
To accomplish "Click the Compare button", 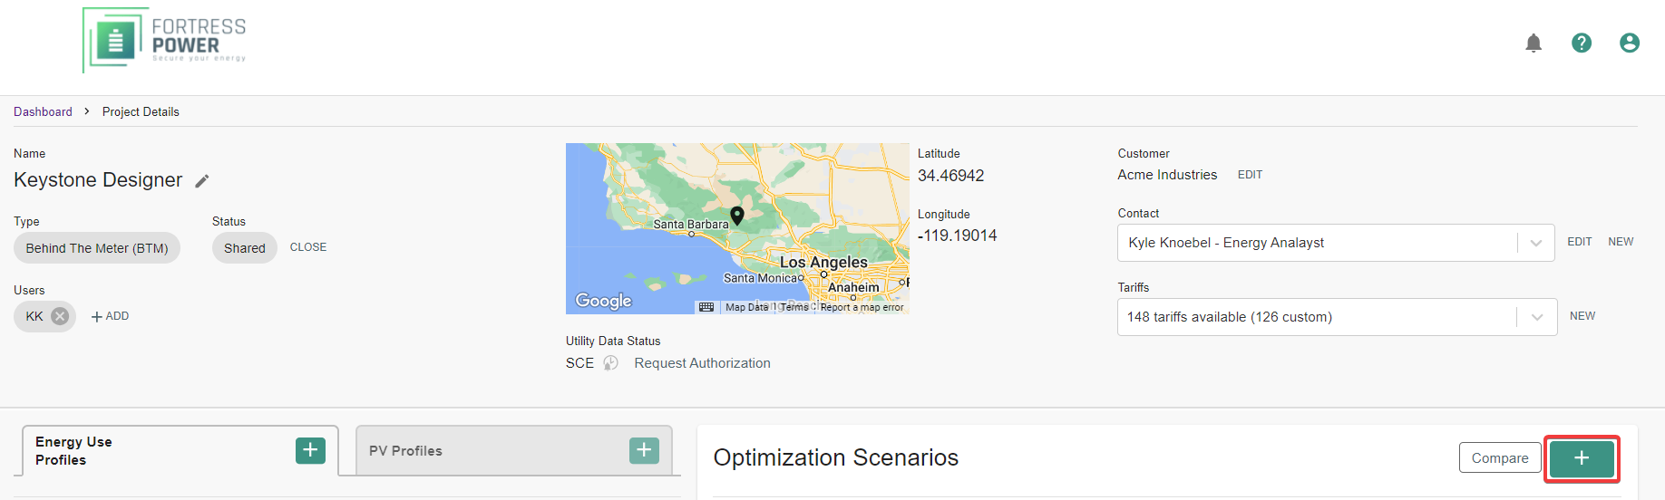I will tap(1500, 458).
